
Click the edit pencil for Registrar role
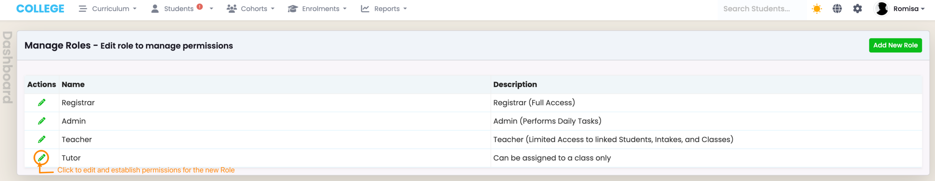point(42,103)
